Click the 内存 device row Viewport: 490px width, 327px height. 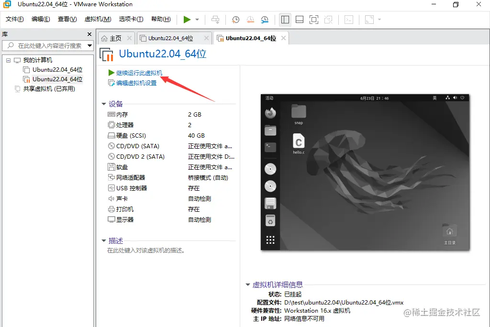(171, 115)
